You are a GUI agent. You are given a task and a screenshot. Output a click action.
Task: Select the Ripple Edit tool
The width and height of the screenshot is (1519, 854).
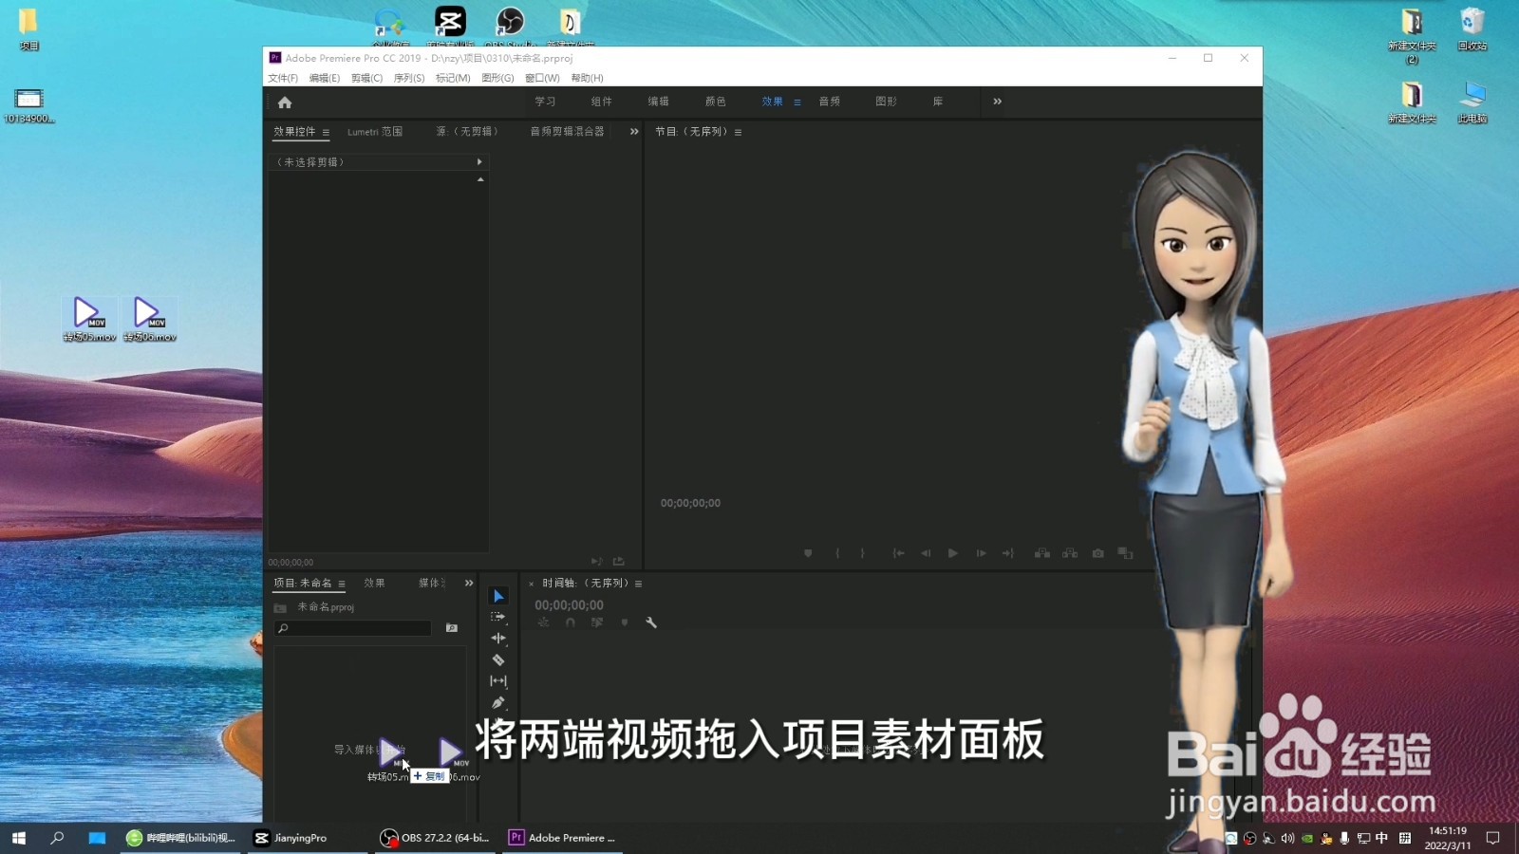[x=498, y=637]
